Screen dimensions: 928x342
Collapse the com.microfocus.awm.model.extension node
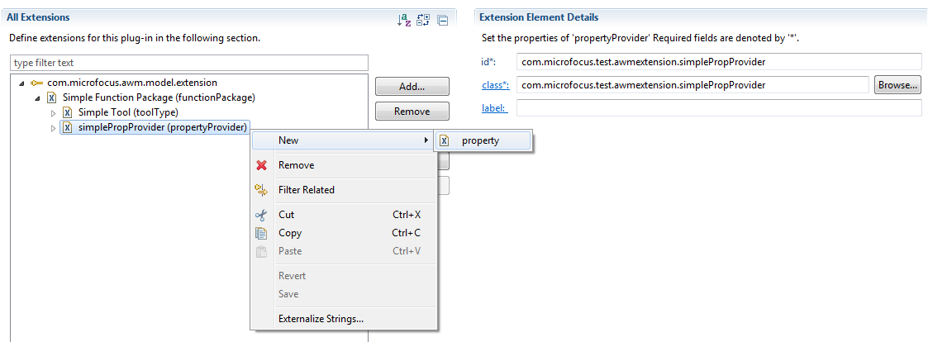(20, 83)
